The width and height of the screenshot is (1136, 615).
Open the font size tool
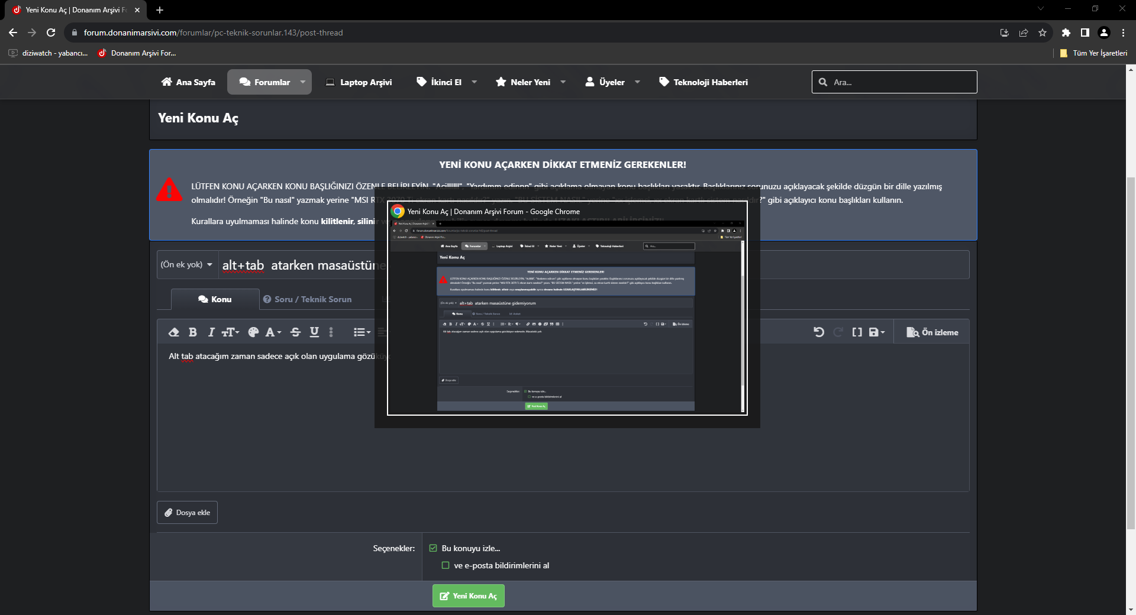pyautogui.click(x=230, y=332)
